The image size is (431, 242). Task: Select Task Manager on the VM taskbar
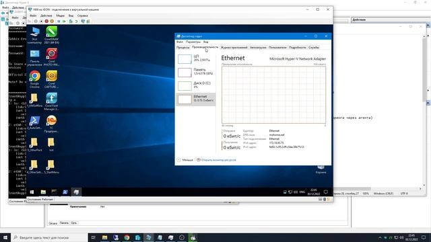pyautogui.click(x=76, y=192)
